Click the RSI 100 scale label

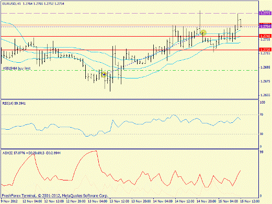click(x=263, y=103)
